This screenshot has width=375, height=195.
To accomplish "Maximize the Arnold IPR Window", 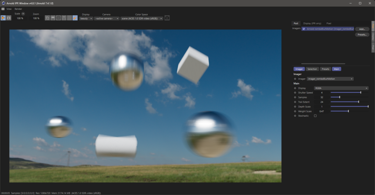I will click(360, 3).
